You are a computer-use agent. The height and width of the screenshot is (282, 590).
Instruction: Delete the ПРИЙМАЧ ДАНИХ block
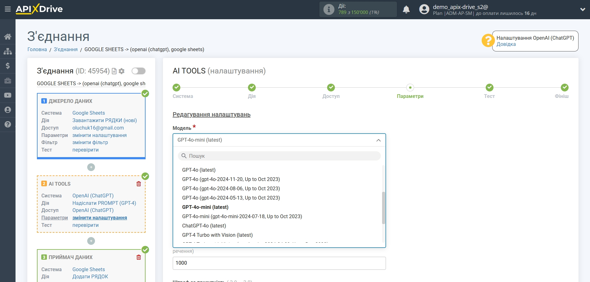click(x=139, y=257)
